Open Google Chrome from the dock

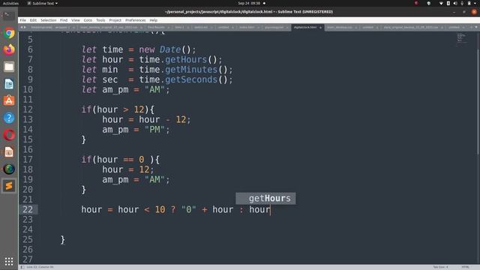[9, 33]
